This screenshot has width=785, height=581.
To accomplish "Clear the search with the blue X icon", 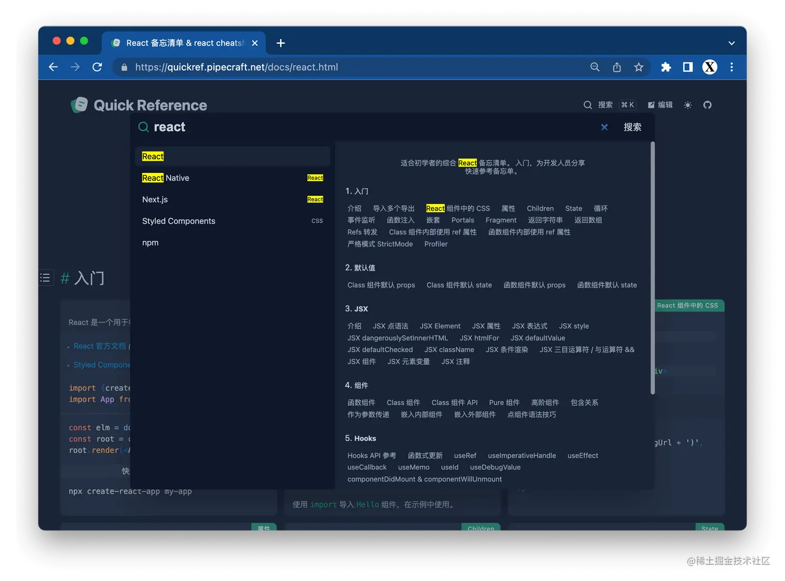I will (604, 127).
